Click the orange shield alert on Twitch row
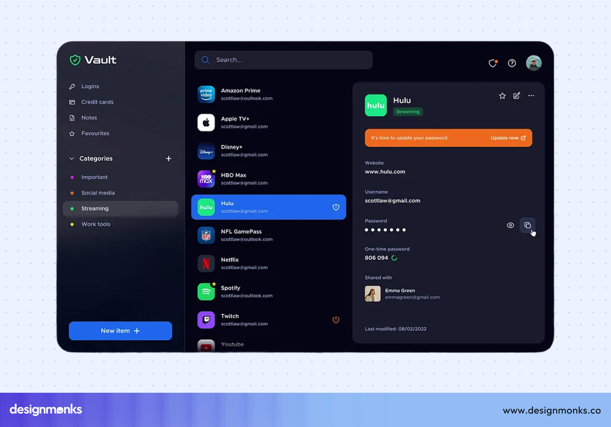 tap(336, 320)
